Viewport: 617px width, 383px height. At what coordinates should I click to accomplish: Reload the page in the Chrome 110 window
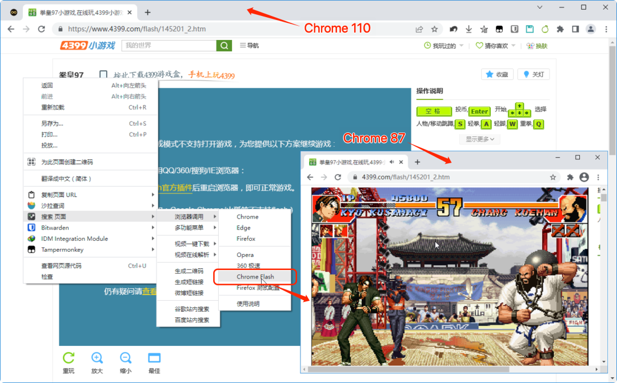pyautogui.click(x=41, y=29)
